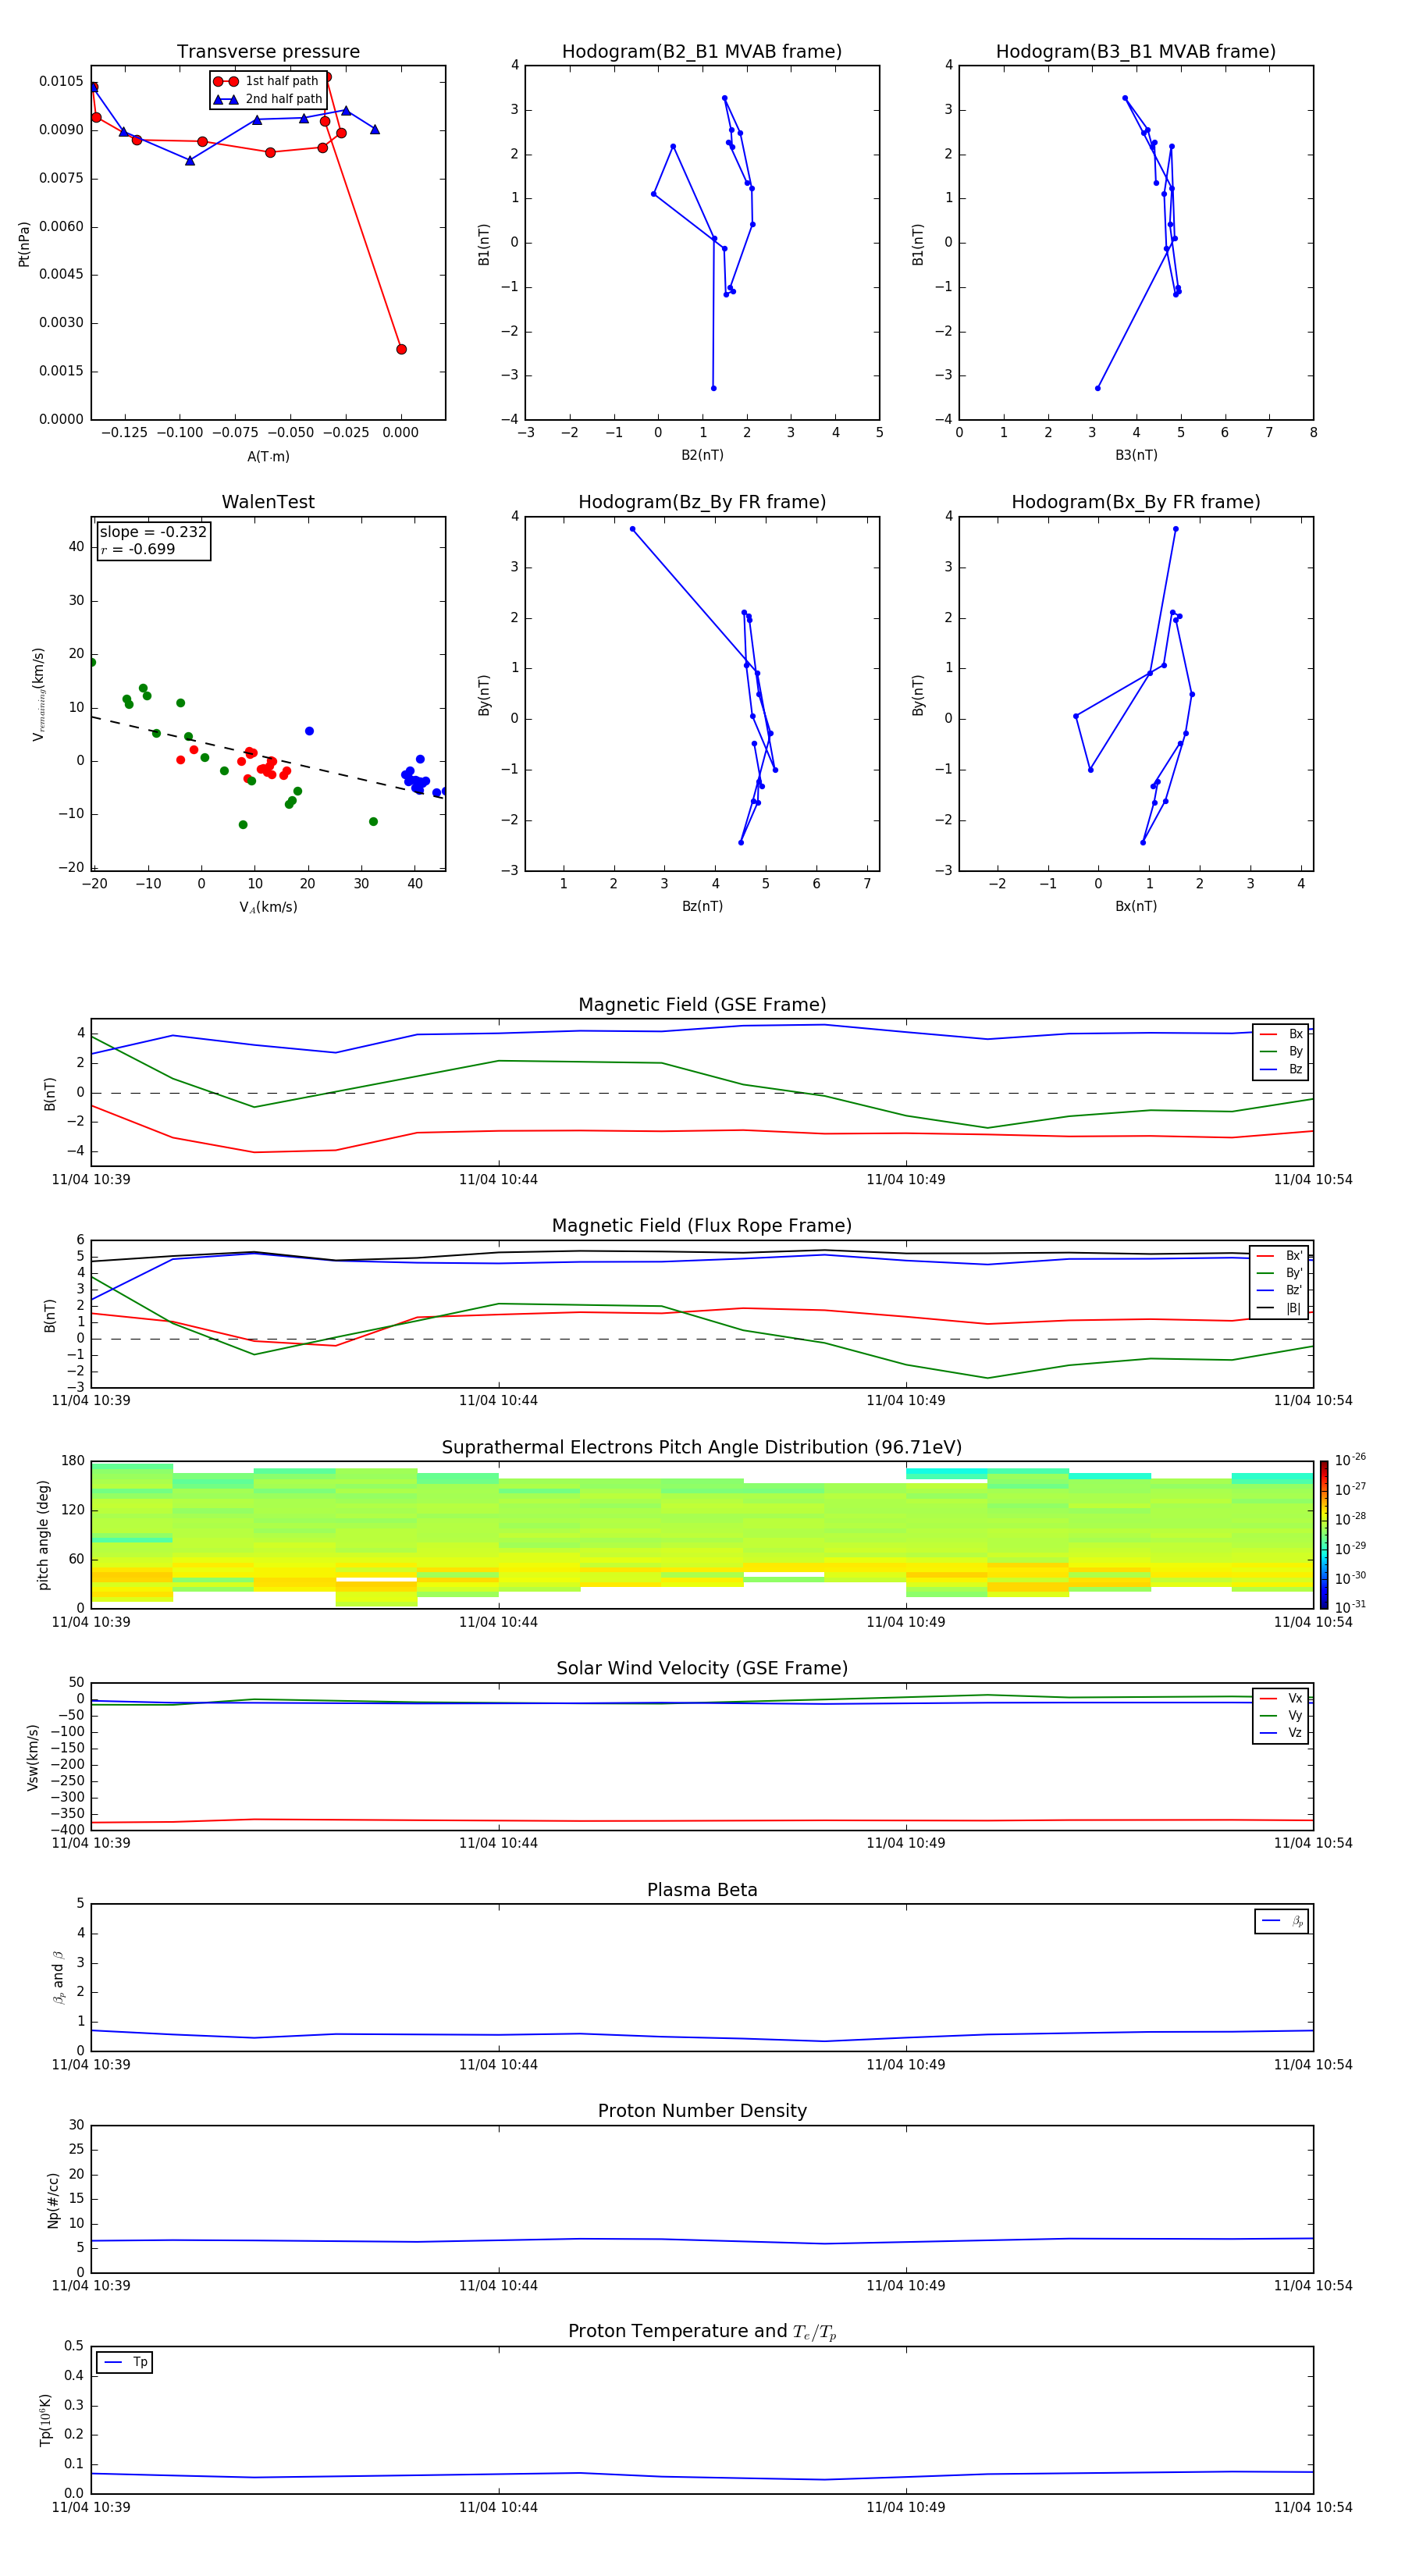Screen dimensions: 1405x2576
Task: Select the By legend entry in GSE plot
Action: (1281, 1051)
